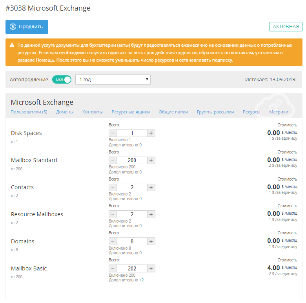Reduce Mailbox Basic with minus button

tap(113, 268)
